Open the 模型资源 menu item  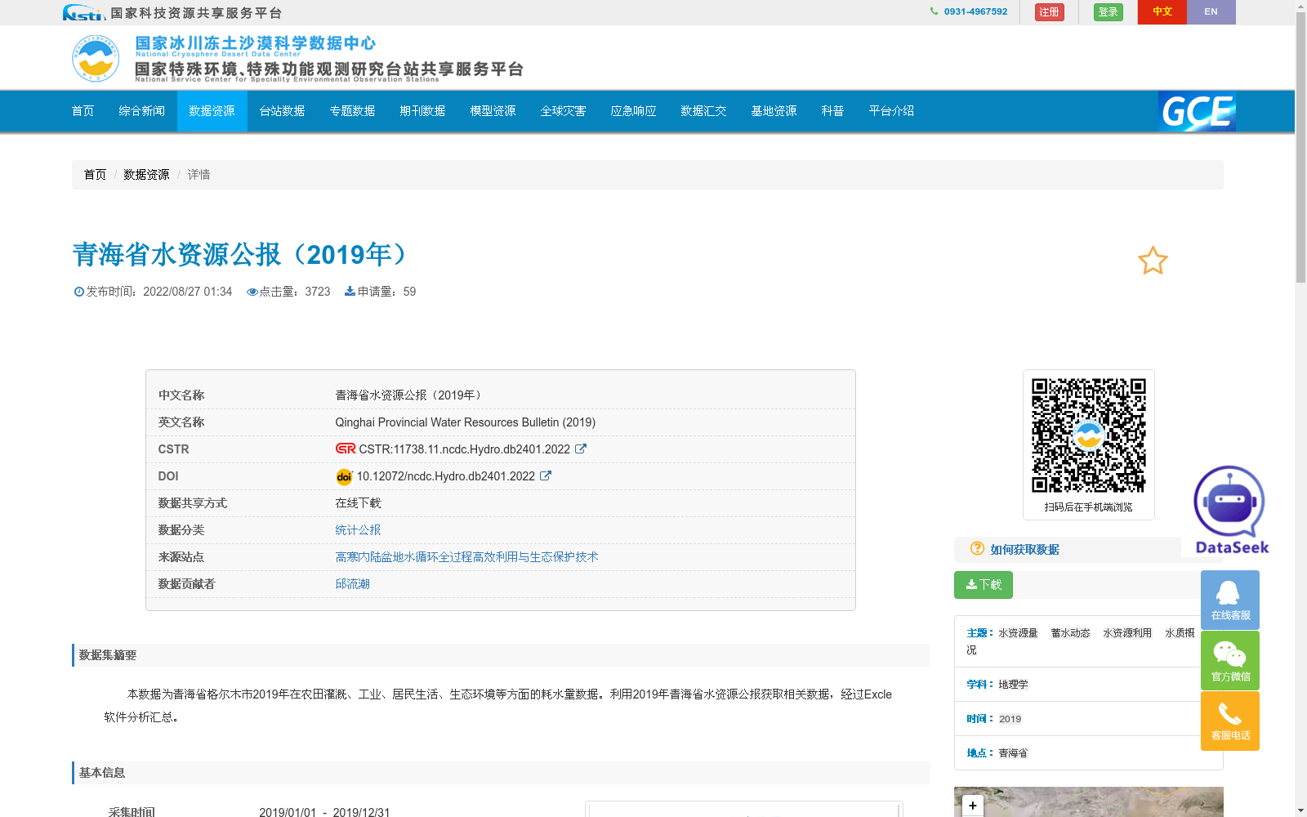(493, 111)
